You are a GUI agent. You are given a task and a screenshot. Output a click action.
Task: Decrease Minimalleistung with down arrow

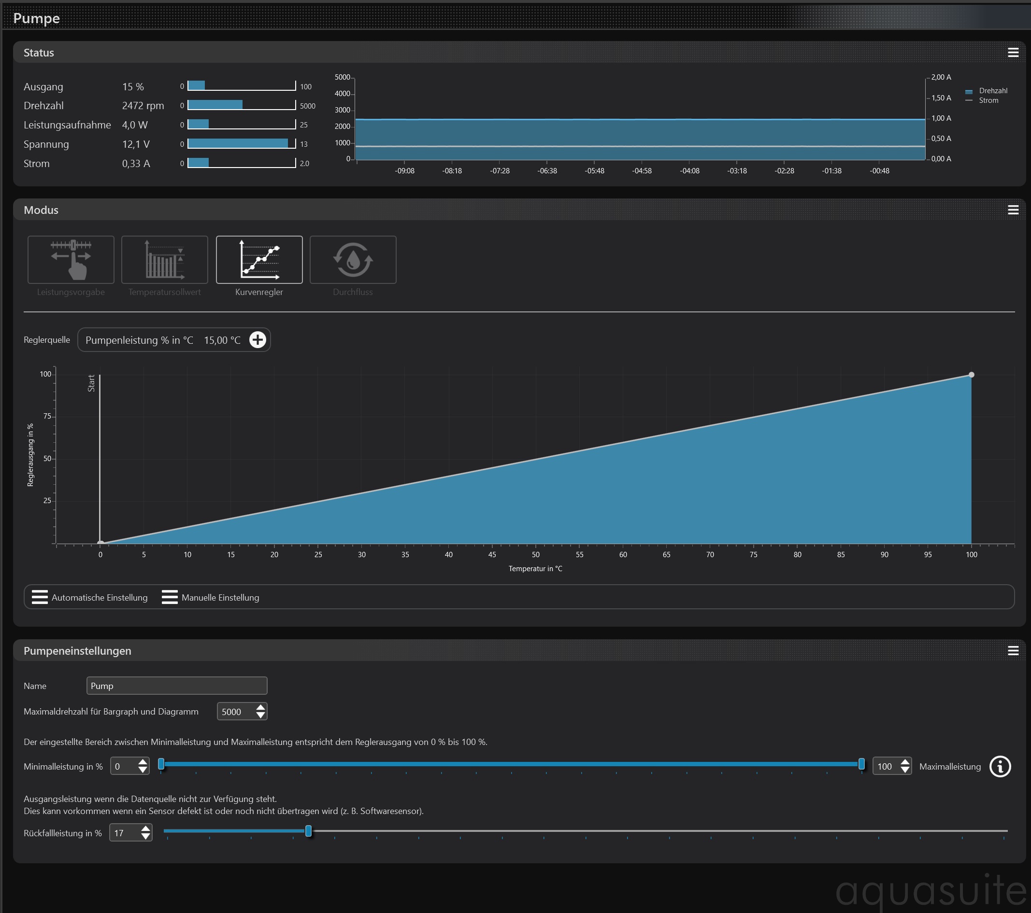point(143,770)
